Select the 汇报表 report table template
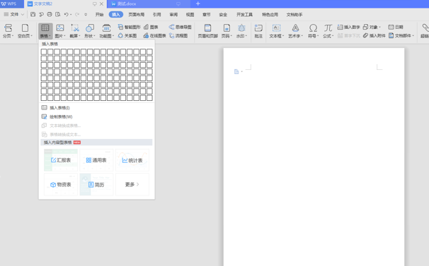This screenshot has width=429, height=266. coord(61,160)
